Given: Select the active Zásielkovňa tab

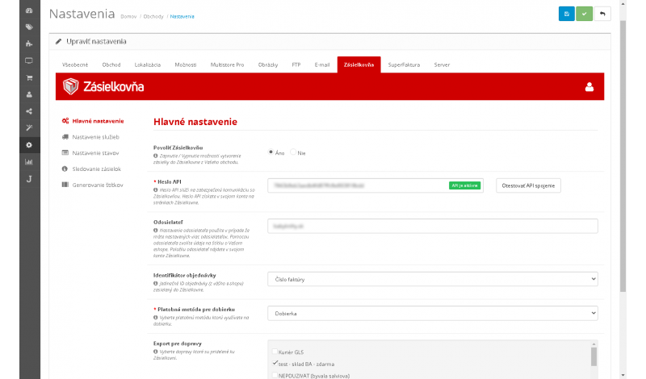Looking at the screenshot, I should [x=359, y=65].
